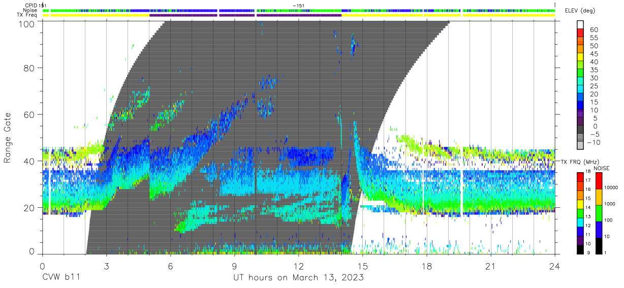This screenshot has height=288, width=624.
Task: Click the "CPID" label at top left
Action: 30,5
